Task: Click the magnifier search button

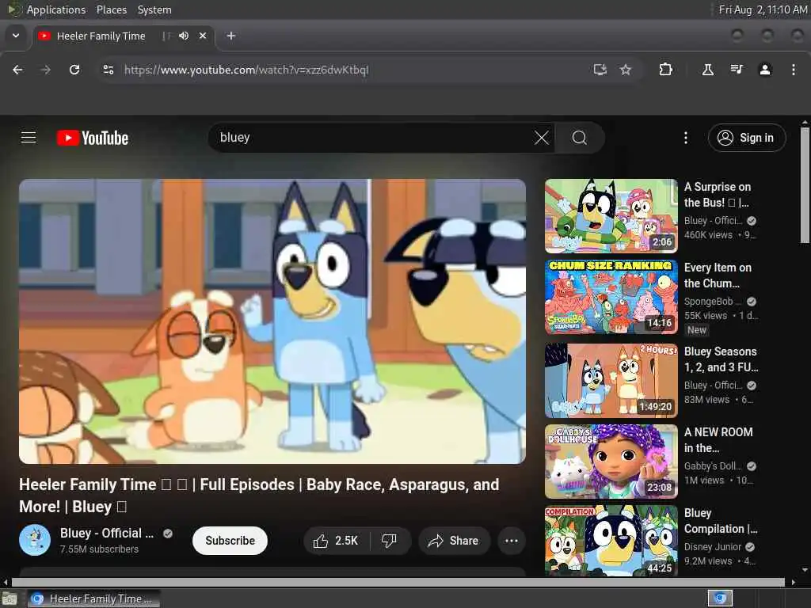Action: click(579, 138)
